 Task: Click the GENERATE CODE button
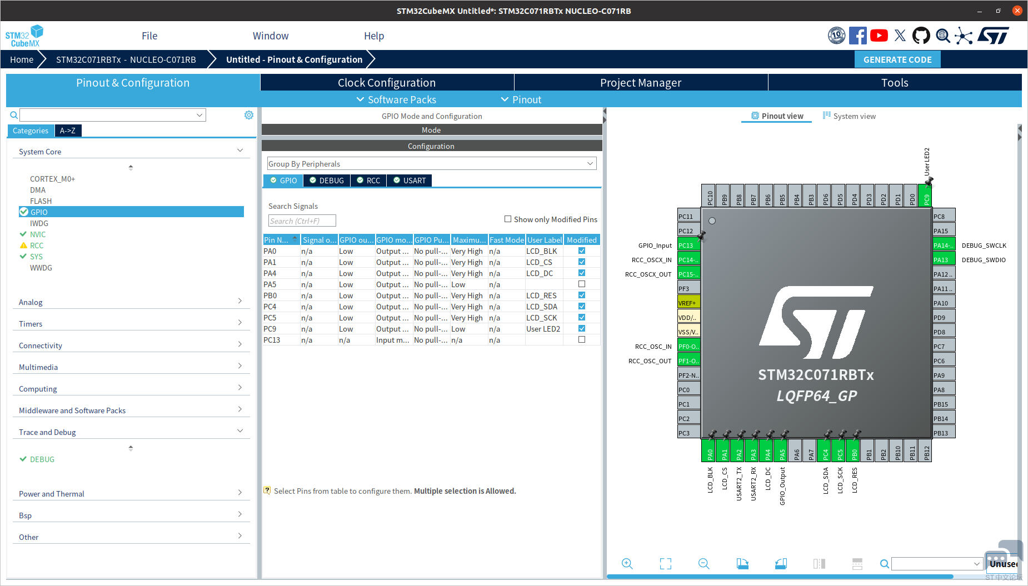click(897, 59)
